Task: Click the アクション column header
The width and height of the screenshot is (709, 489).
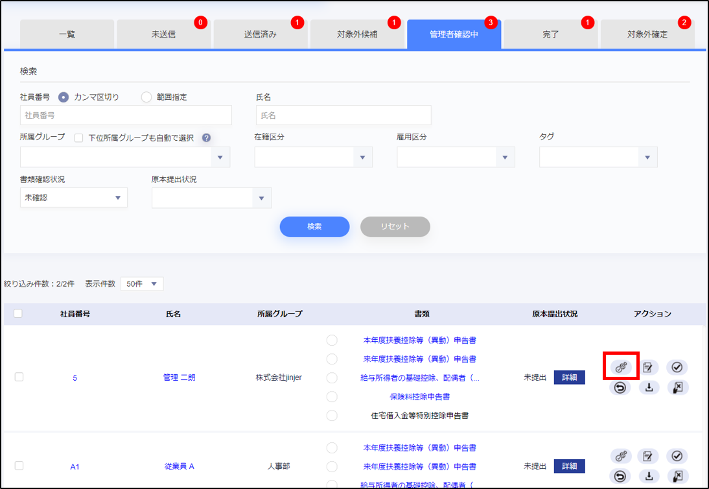Action: click(652, 313)
